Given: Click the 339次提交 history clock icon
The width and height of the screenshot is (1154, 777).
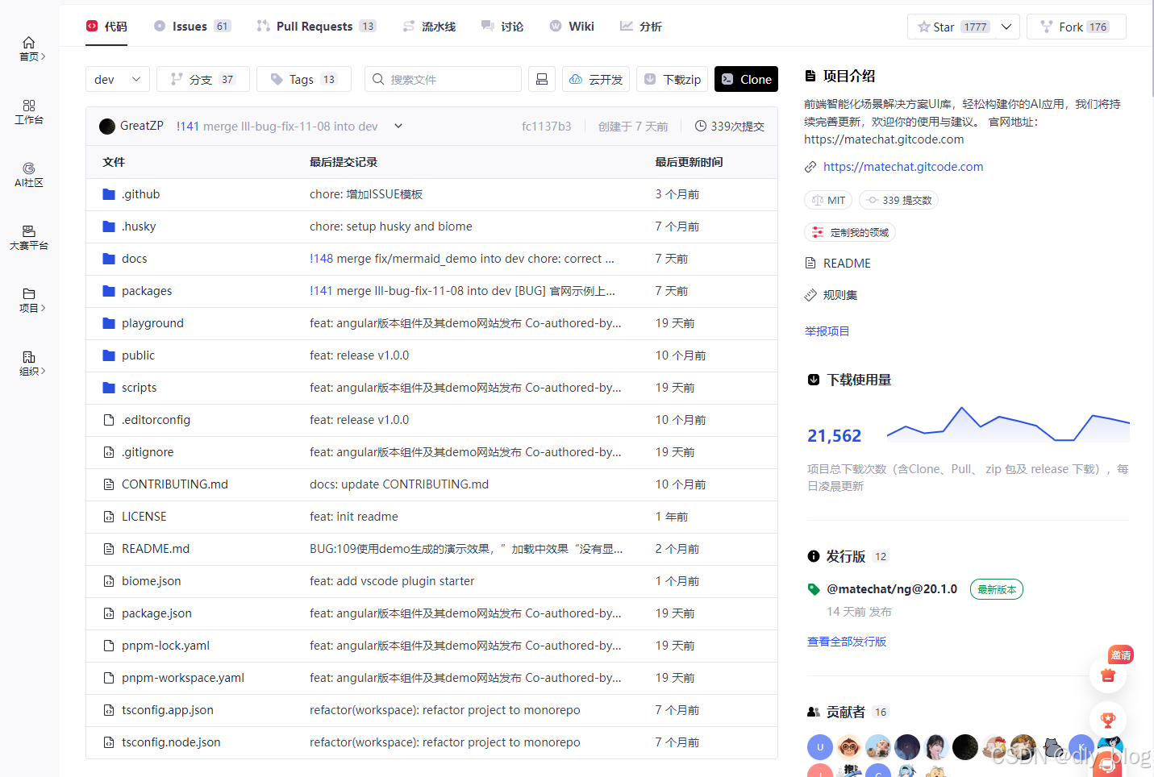Looking at the screenshot, I should click(x=701, y=126).
